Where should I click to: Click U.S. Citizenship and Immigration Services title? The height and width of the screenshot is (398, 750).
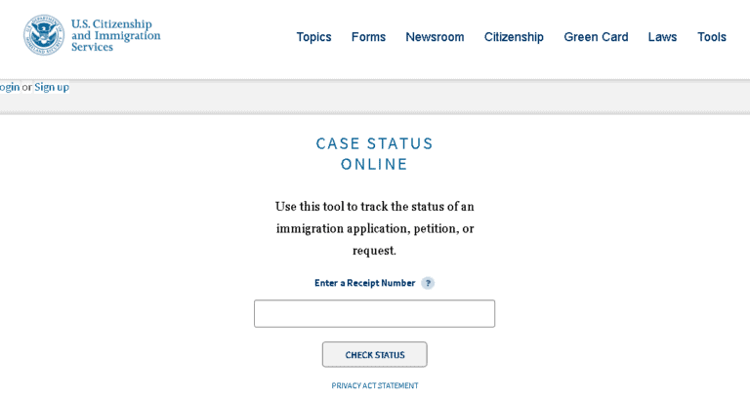pyautogui.click(x=116, y=35)
